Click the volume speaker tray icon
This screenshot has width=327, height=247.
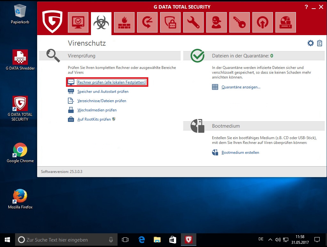[x=278, y=240]
